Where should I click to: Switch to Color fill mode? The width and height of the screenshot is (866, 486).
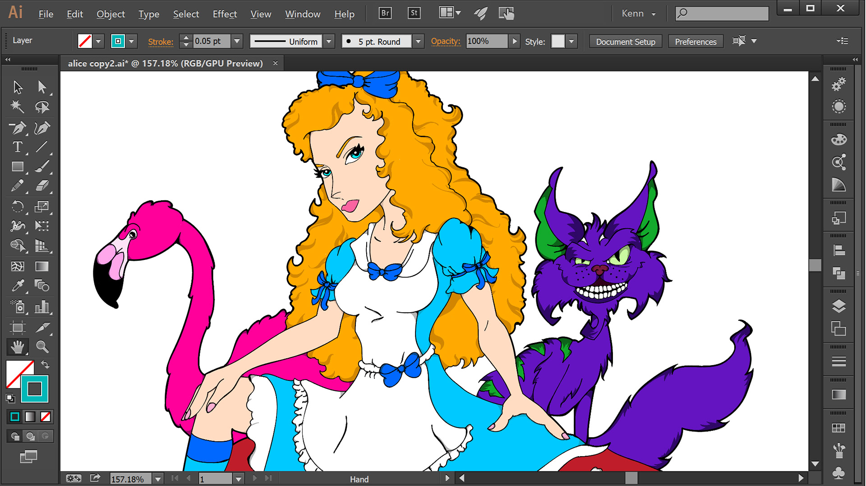tap(15, 417)
